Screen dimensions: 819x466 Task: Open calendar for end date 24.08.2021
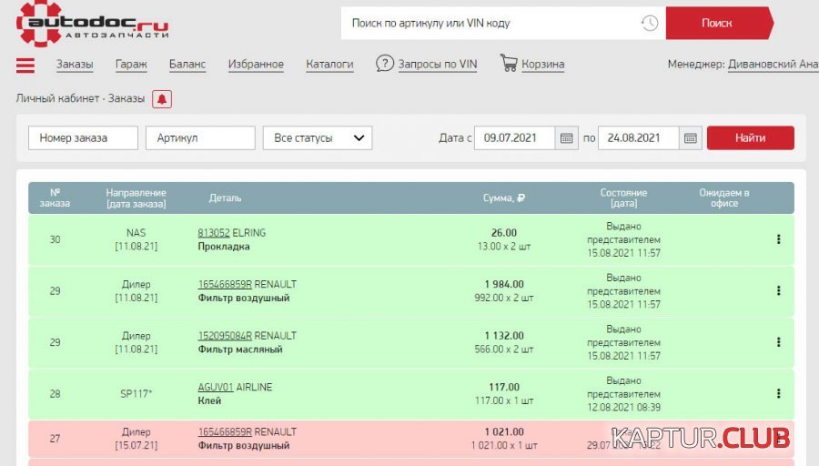click(691, 138)
